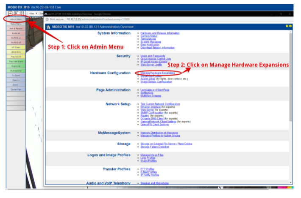Open Storage on External File Server link
Image resolution: width=301 pixels, height=198 pixels.
tap(166, 144)
